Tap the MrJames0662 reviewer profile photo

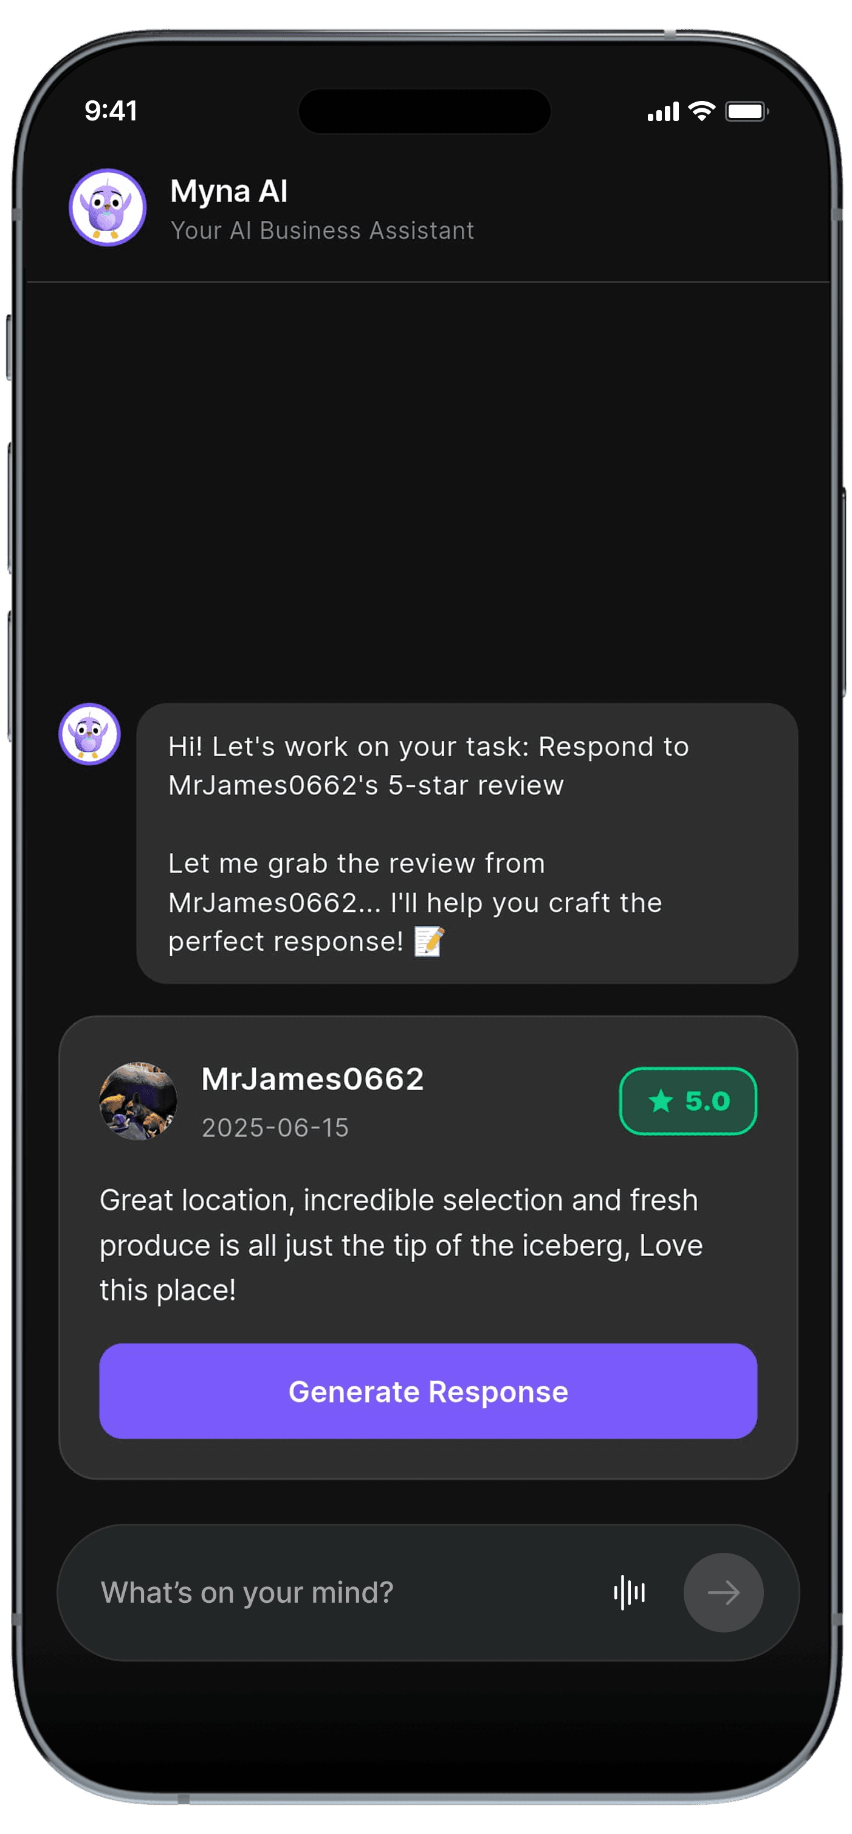(x=138, y=1100)
